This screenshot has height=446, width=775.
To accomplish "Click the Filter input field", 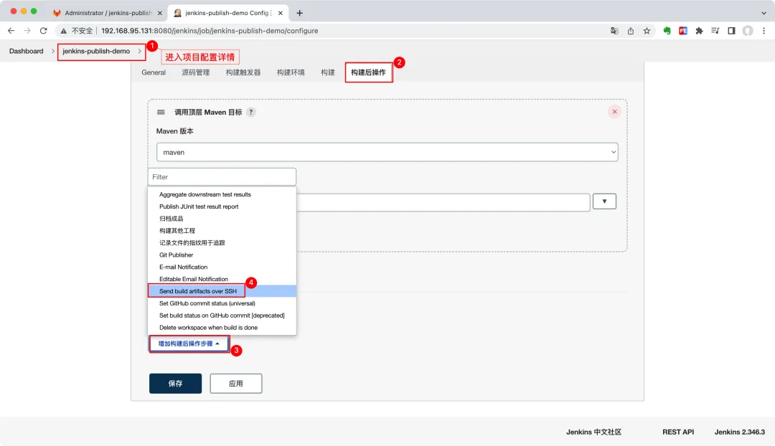I will coord(222,177).
